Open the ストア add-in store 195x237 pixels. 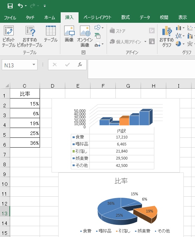117,31
